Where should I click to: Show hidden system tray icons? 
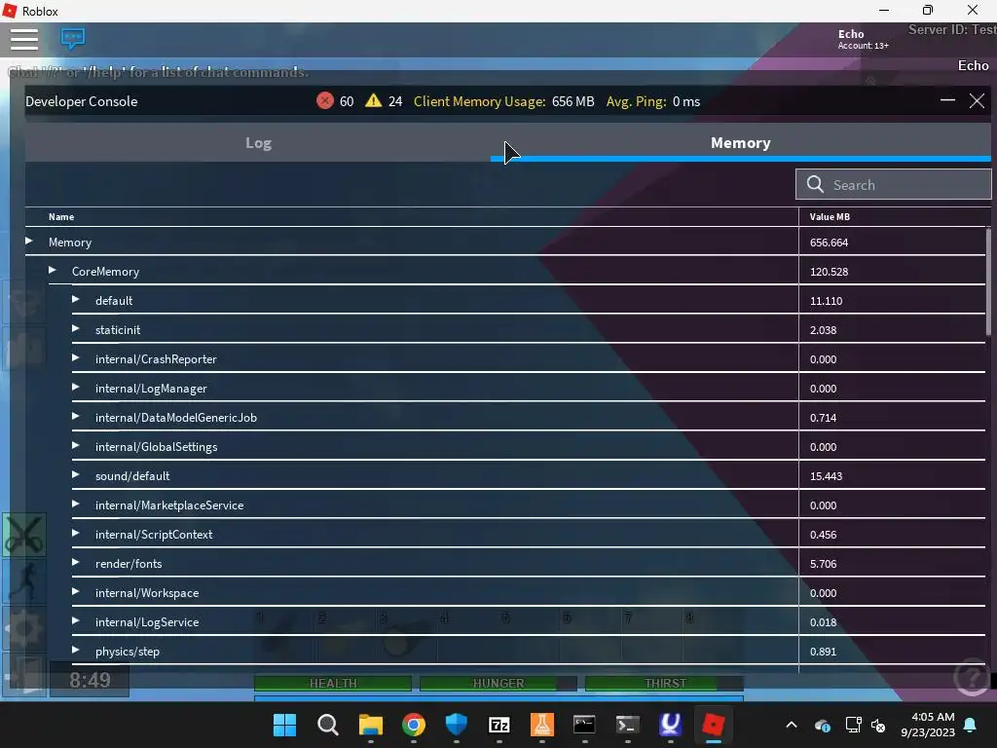[792, 725]
